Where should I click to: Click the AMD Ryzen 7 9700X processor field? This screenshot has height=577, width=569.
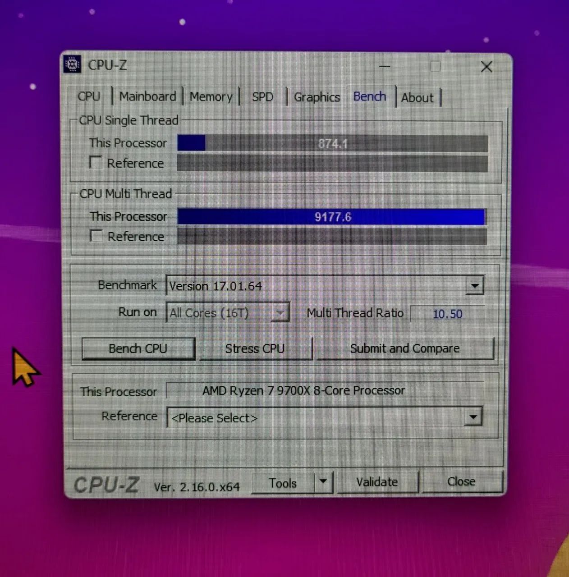coord(325,390)
